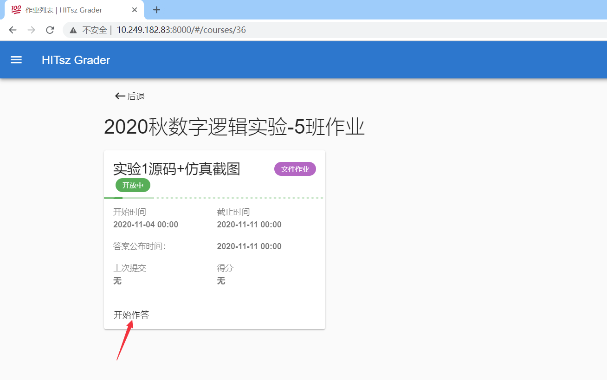Click the insecure site warning icon

(x=73, y=31)
